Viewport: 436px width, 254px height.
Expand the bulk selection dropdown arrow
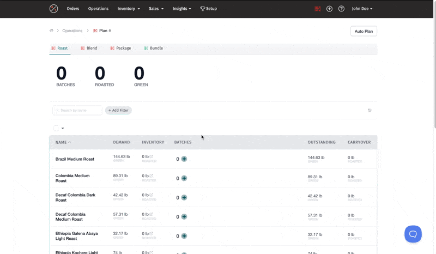point(63,129)
